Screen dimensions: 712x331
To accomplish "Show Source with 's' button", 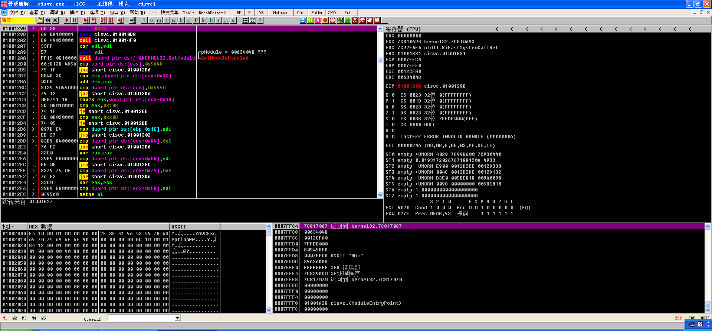I will (233, 20).
